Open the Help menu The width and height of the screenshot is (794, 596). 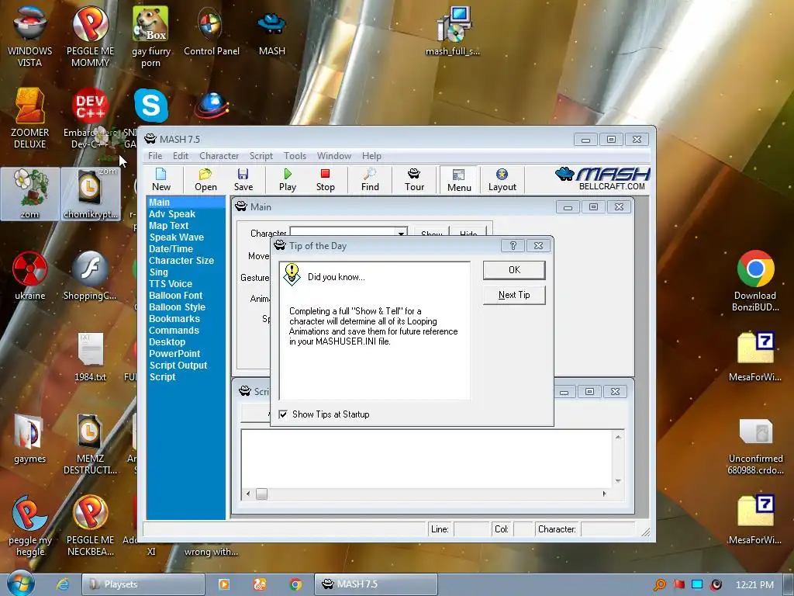(371, 156)
